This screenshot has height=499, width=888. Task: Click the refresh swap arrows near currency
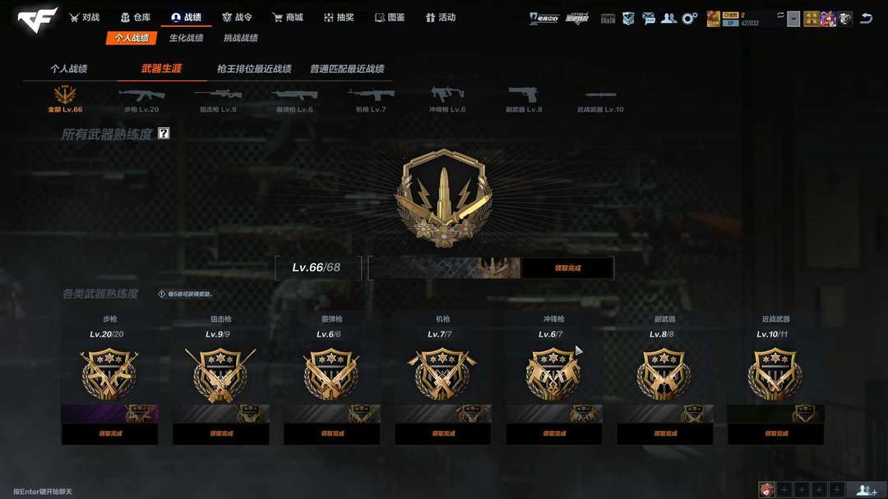click(780, 16)
